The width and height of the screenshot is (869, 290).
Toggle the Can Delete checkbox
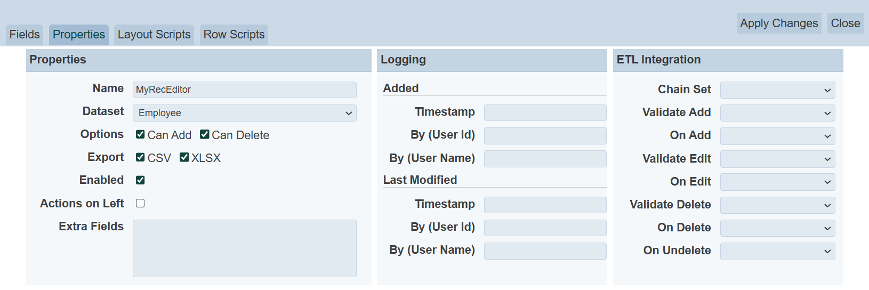[204, 134]
